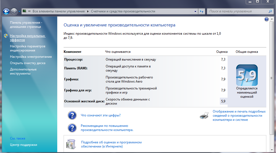Maximize the window
Image resolution: width=276 pixels, height=153 pixels.
[257, 2]
